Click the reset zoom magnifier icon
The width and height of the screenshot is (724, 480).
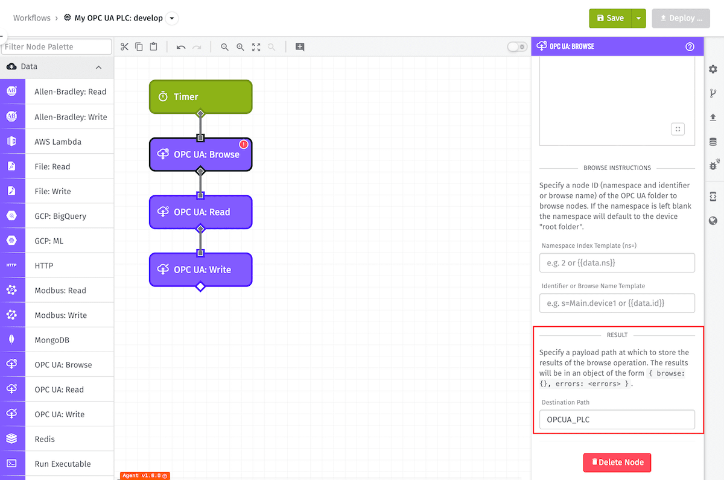coord(271,47)
